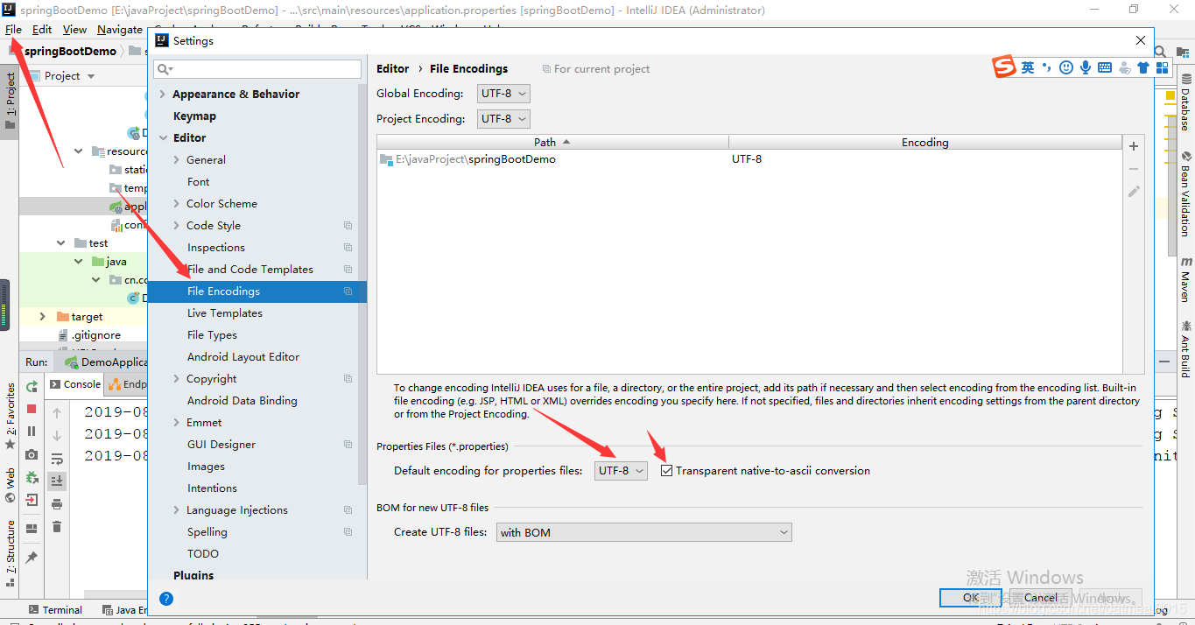Switch to the Console tab

(75, 384)
